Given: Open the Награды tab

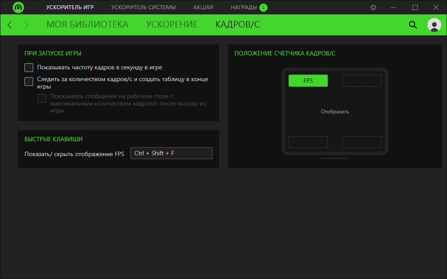Looking at the screenshot, I should (244, 7).
